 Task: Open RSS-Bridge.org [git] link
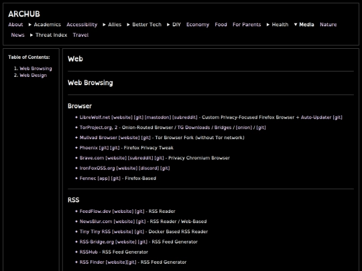click(142, 242)
